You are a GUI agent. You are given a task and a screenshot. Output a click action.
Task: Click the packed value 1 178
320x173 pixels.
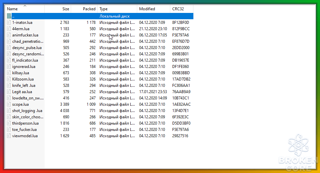click(x=91, y=23)
